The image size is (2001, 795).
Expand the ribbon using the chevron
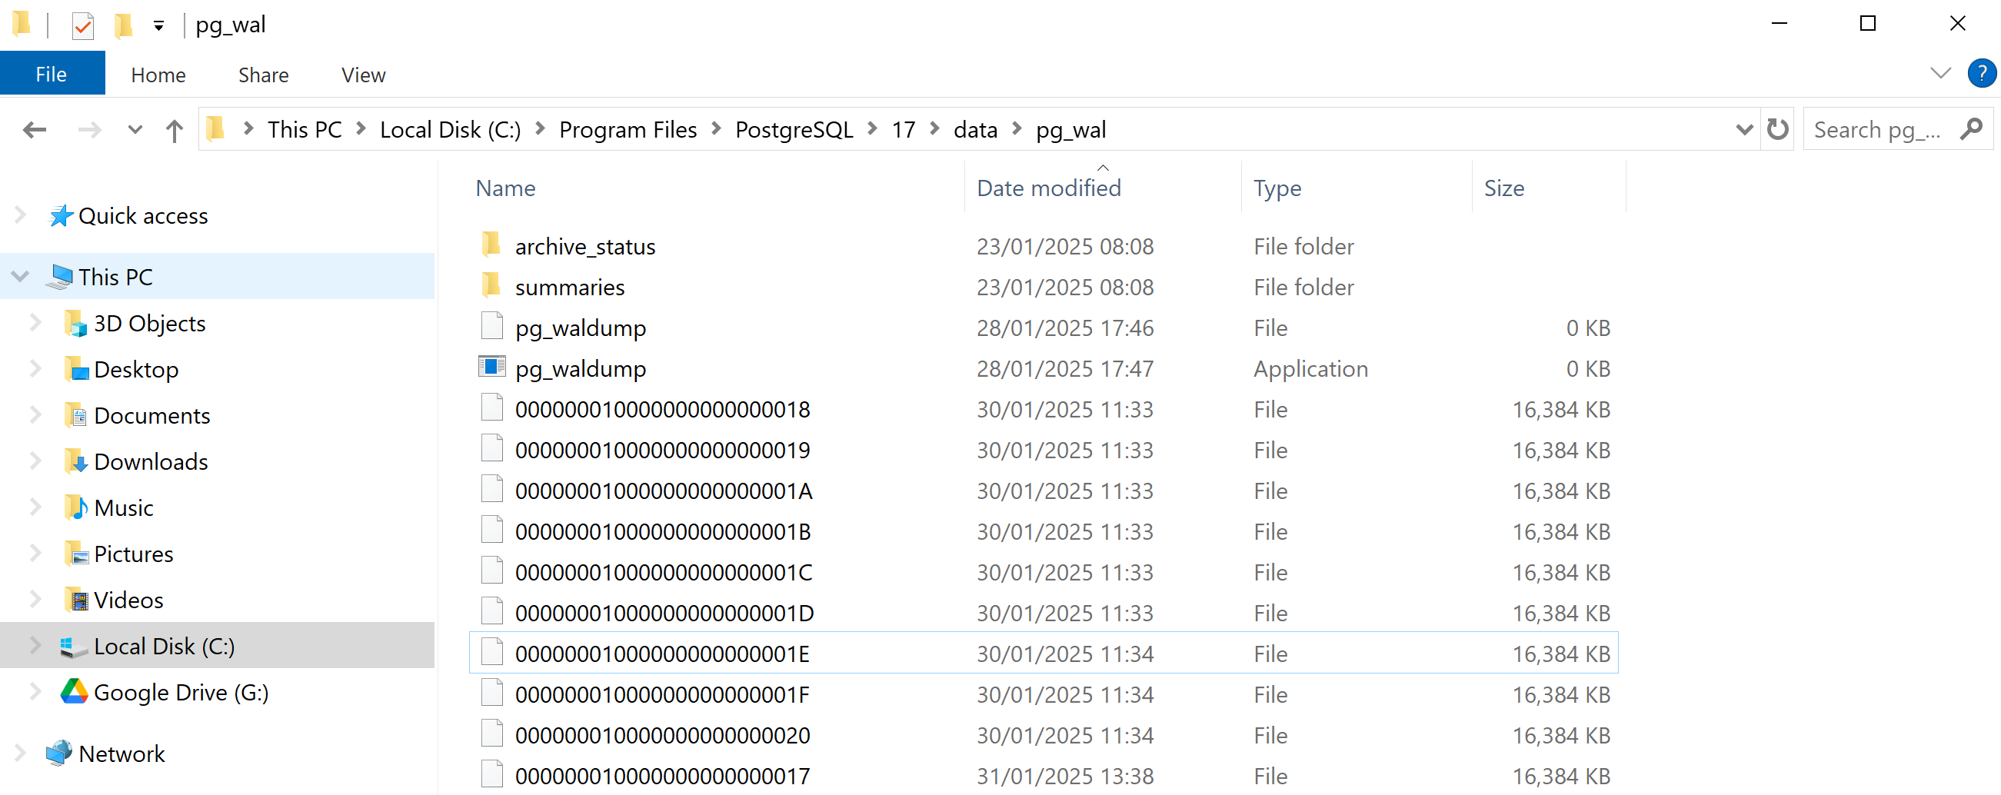(1940, 74)
